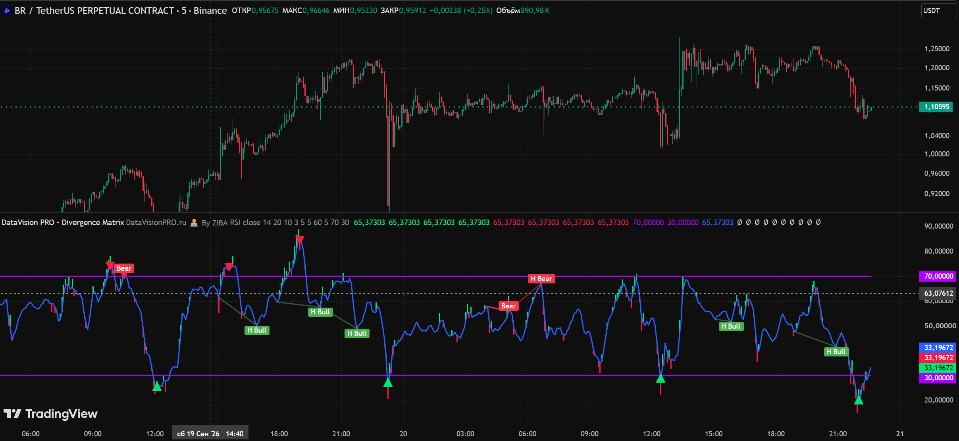Screen dimensions: 959x441
Task: Click the BR symbol logo icon
Action: click(x=7, y=11)
